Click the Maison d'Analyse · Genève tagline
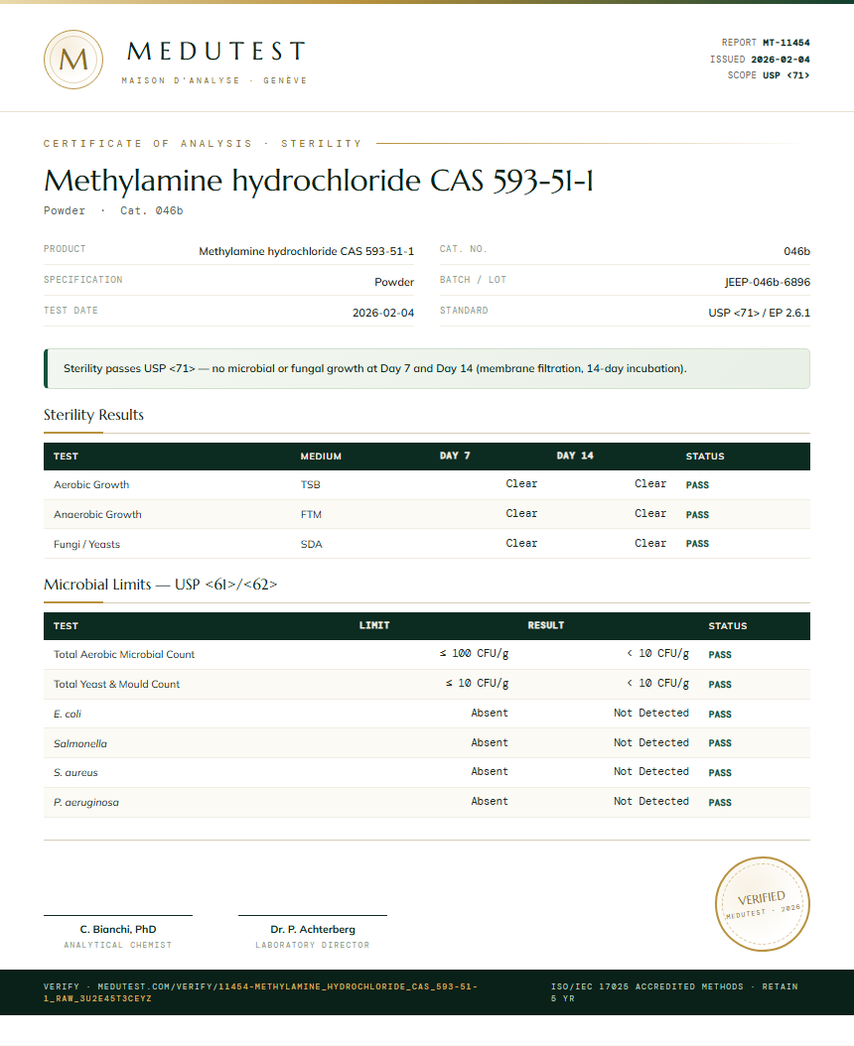Image resolution: width=854 pixels, height=1046 pixels. point(214,80)
